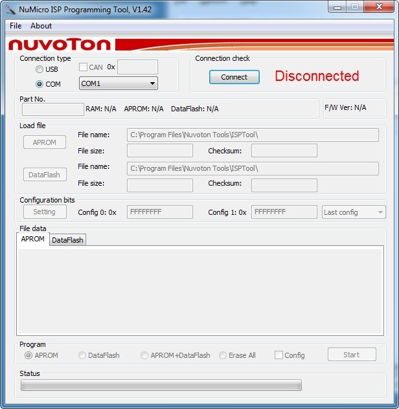The height and width of the screenshot is (409, 399).
Task: Open the Last config dropdown
Action: [354, 212]
